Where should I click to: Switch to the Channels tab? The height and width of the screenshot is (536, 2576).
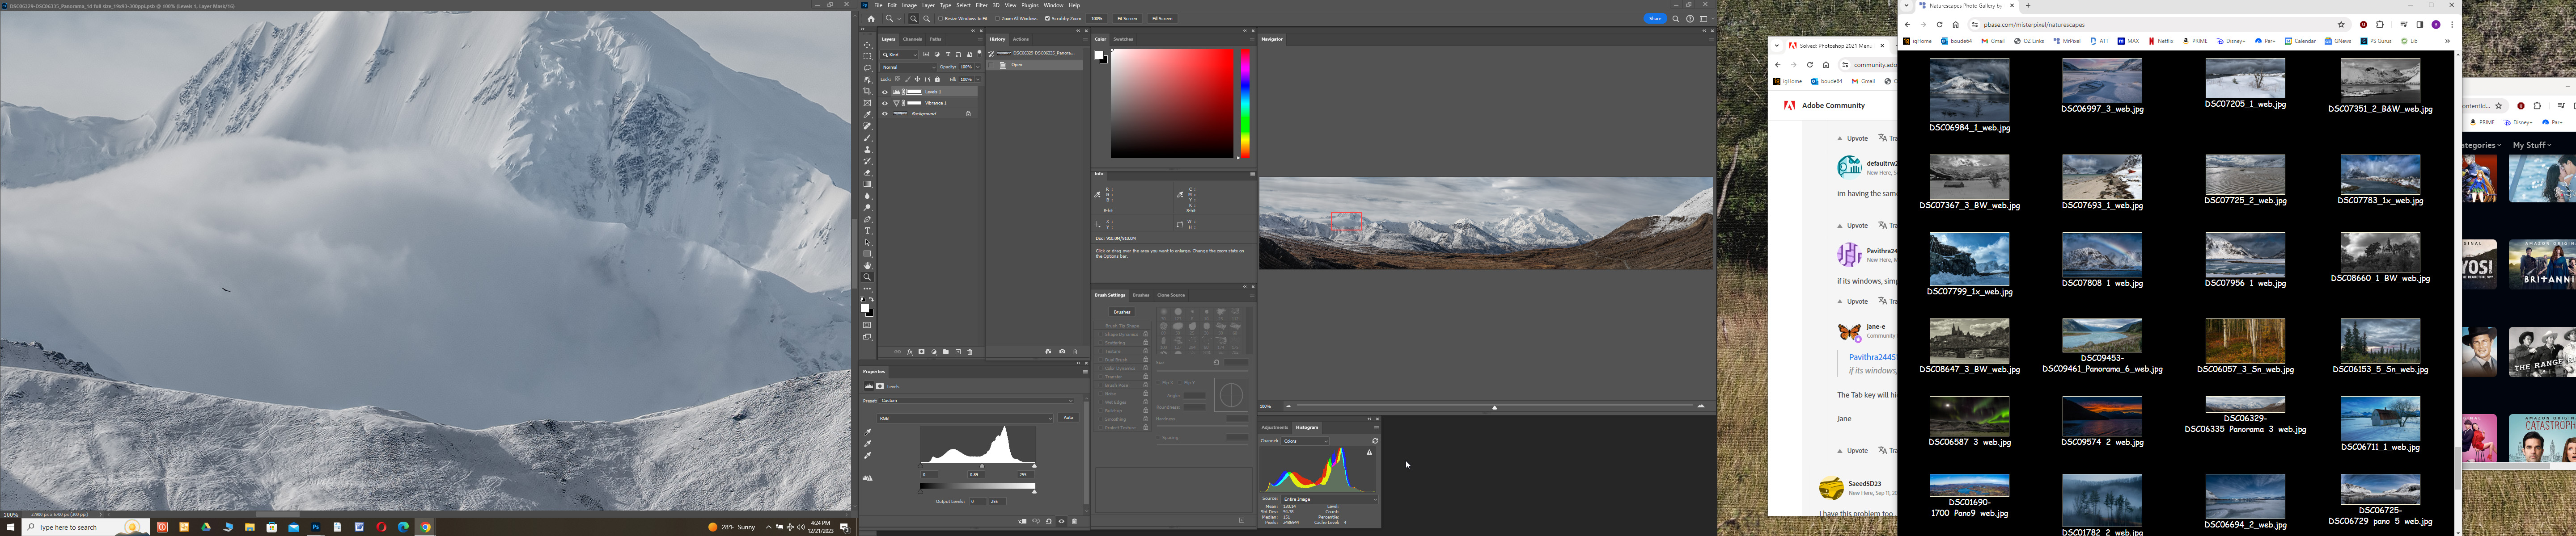(913, 39)
